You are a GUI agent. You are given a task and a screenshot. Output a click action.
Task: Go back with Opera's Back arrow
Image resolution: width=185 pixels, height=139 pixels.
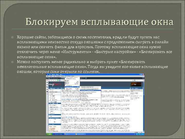click(50, 80)
